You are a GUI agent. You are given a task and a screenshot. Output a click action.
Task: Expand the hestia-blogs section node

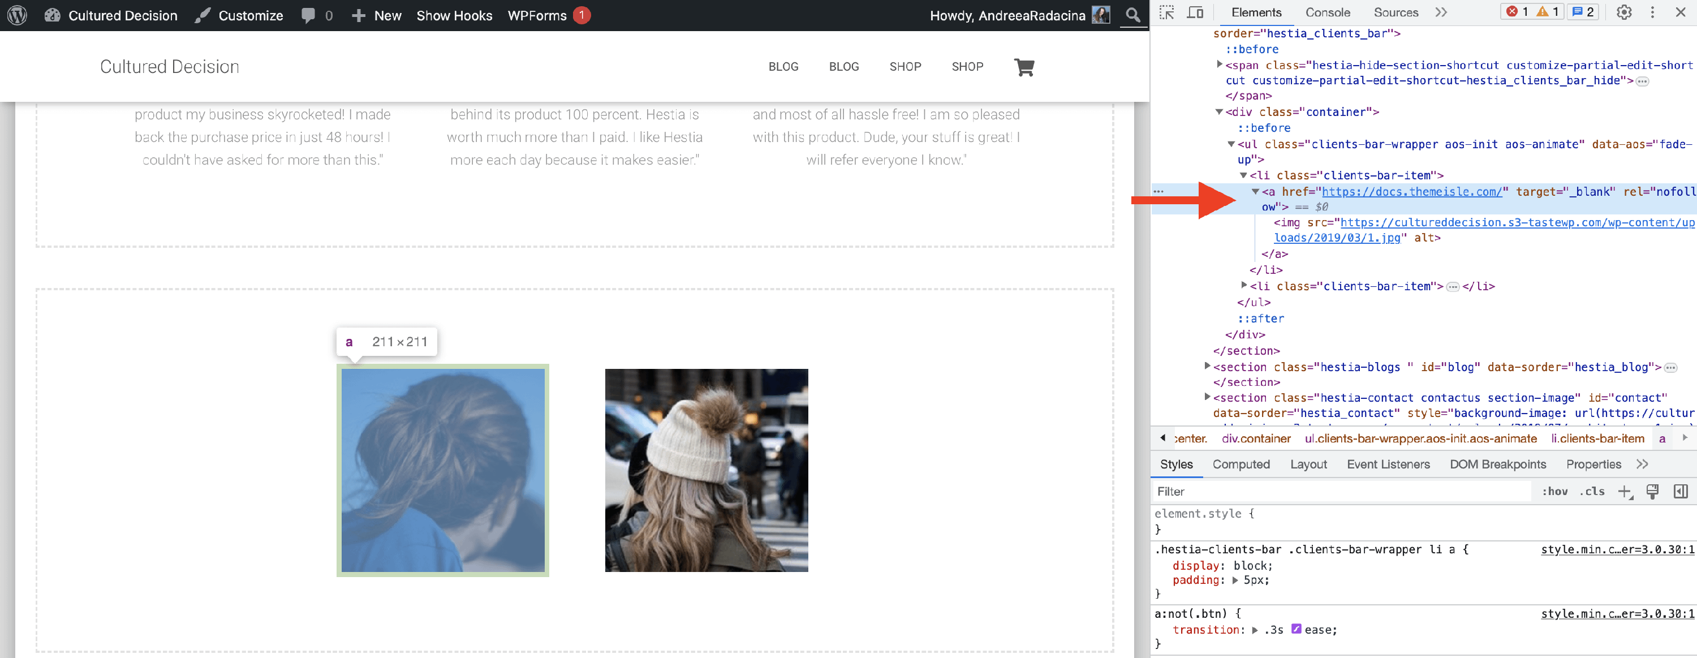(x=1208, y=366)
